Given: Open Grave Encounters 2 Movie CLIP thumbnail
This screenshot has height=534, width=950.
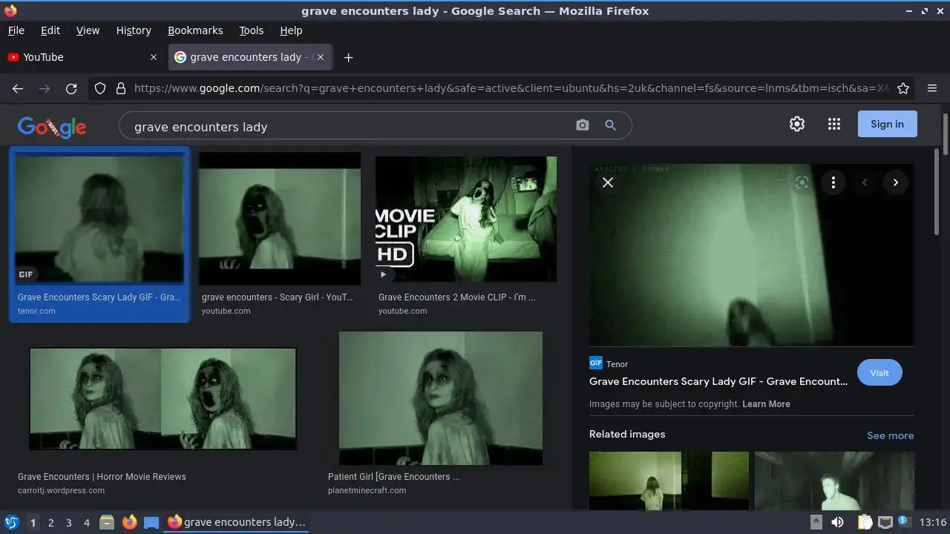Looking at the screenshot, I should [466, 219].
